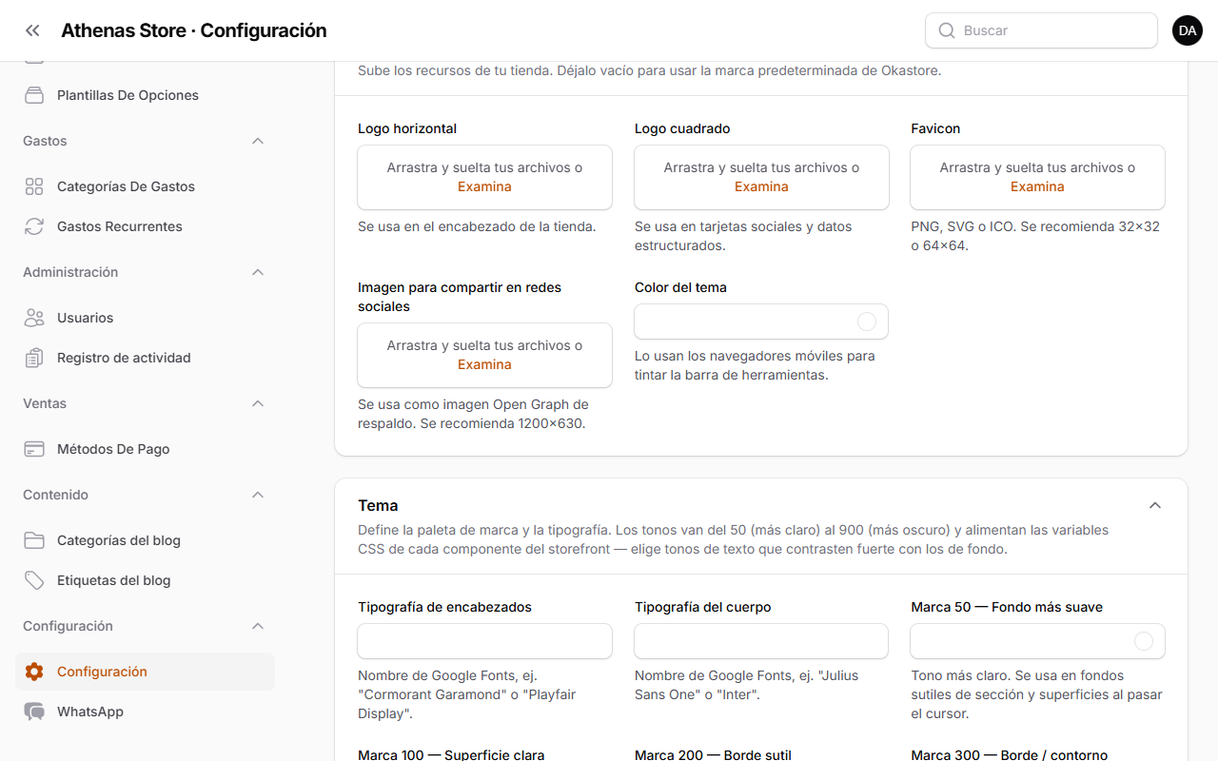Click Etiquetas del blog tag icon

pyautogui.click(x=34, y=580)
